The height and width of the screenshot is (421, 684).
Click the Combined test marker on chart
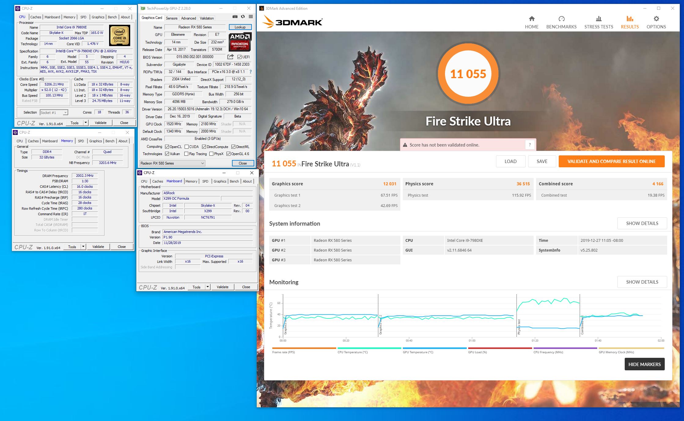582,325
